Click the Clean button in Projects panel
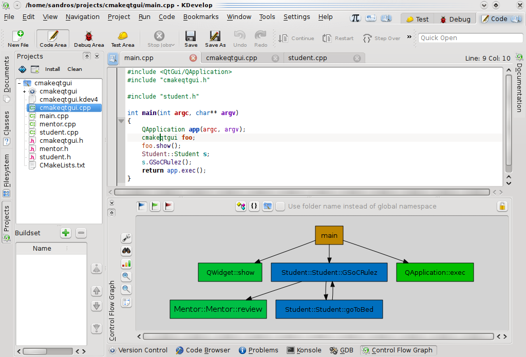Screen dimensions: 526x357 [x=74, y=69]
